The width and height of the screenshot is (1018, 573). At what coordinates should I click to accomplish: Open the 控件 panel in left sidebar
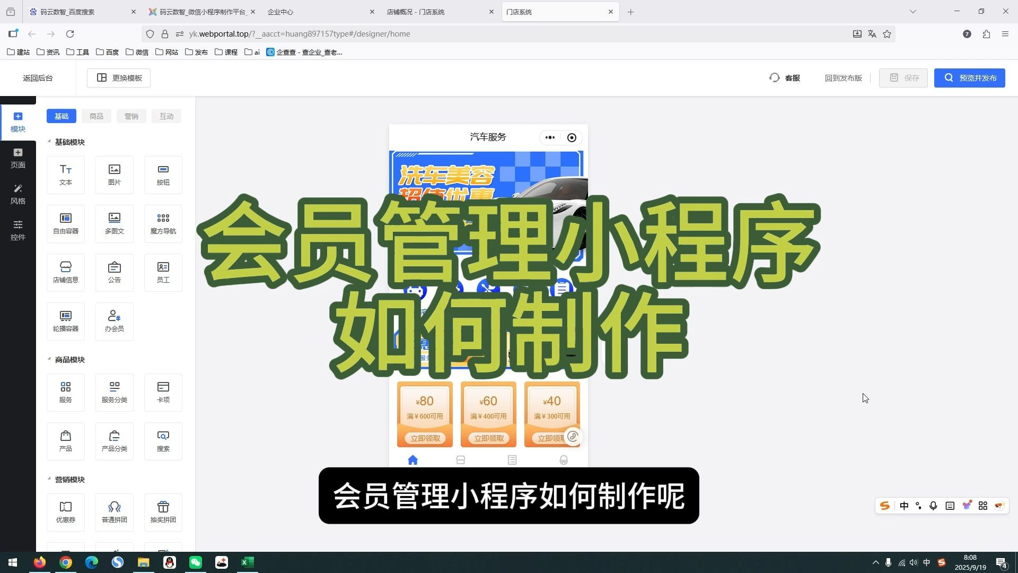coord(17,230)
